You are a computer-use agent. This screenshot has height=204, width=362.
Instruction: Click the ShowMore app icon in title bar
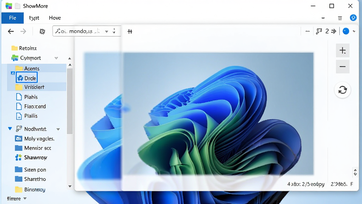[9, 6]
